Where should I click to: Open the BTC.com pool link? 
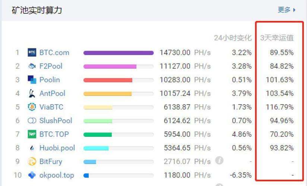pos(54,52)
